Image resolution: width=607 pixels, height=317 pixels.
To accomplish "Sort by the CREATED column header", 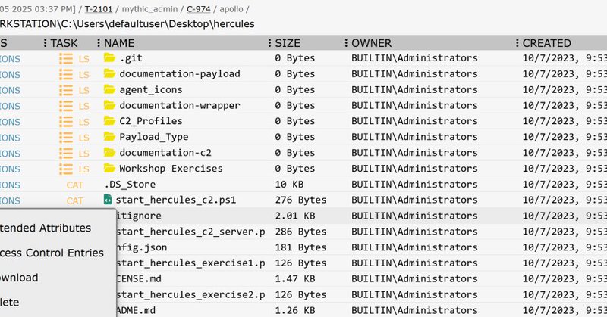I will tap(547, 43).
